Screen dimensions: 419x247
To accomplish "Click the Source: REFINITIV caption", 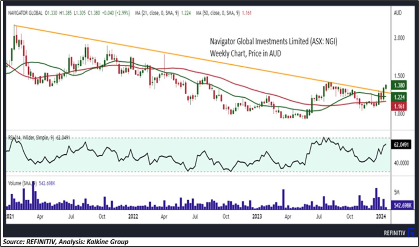I will (66, 242).
